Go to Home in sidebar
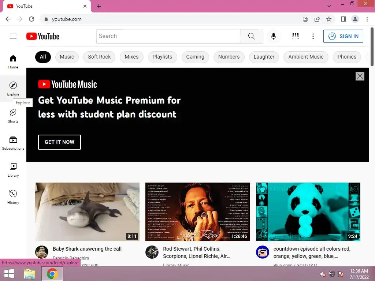This screenshot has height=281, width=375. 13,61
